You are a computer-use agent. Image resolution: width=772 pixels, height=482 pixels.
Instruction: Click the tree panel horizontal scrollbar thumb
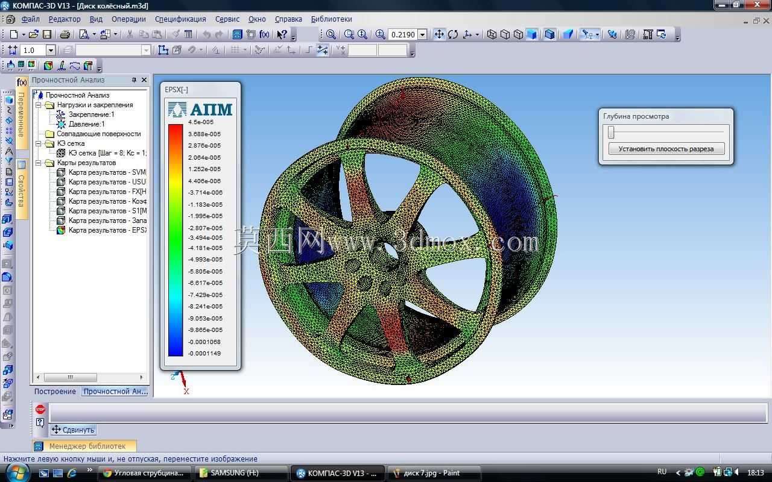click(70, 377)
